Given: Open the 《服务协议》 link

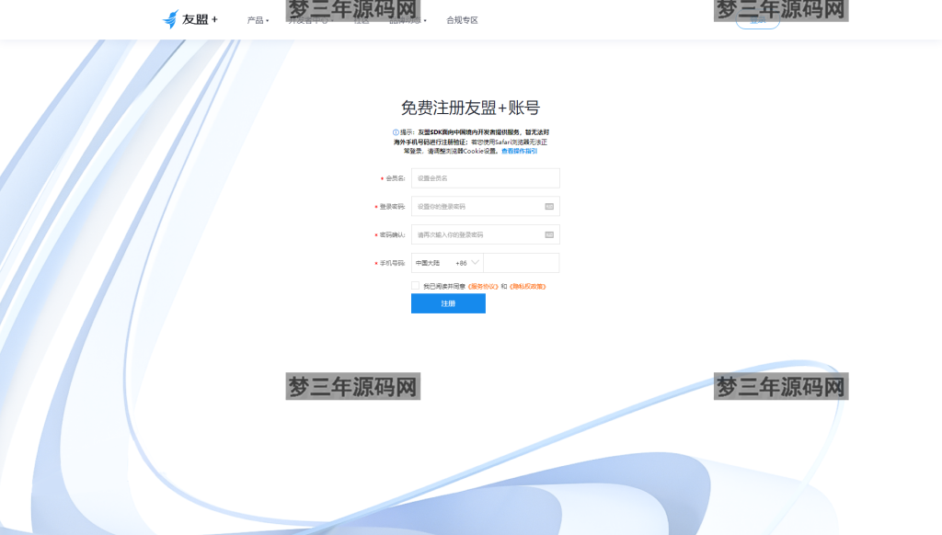Looking at the screenshot, I should coord(483,287).
